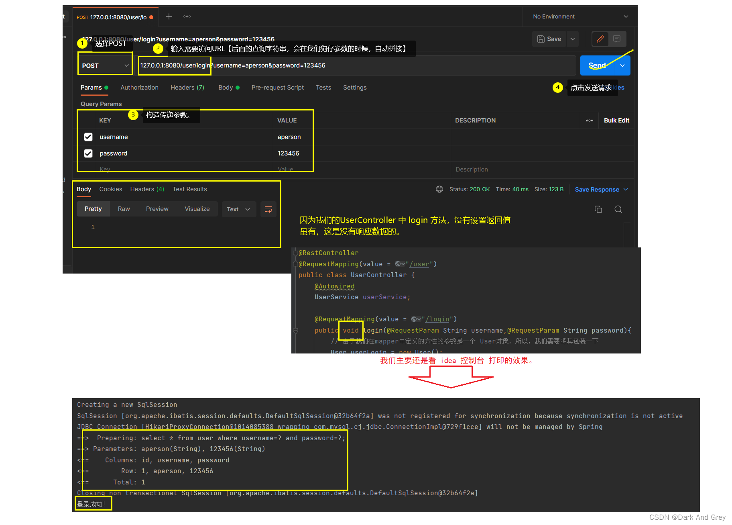The height and width of the screenshot is (525, 732).
Task: Click the @Autowired annotation in code
Action: click(334, 286)
